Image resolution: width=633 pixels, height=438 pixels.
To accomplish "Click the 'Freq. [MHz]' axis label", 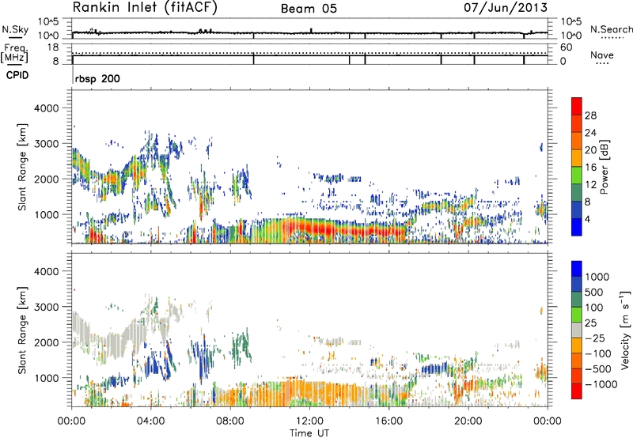I will click(x=14, y=54).
